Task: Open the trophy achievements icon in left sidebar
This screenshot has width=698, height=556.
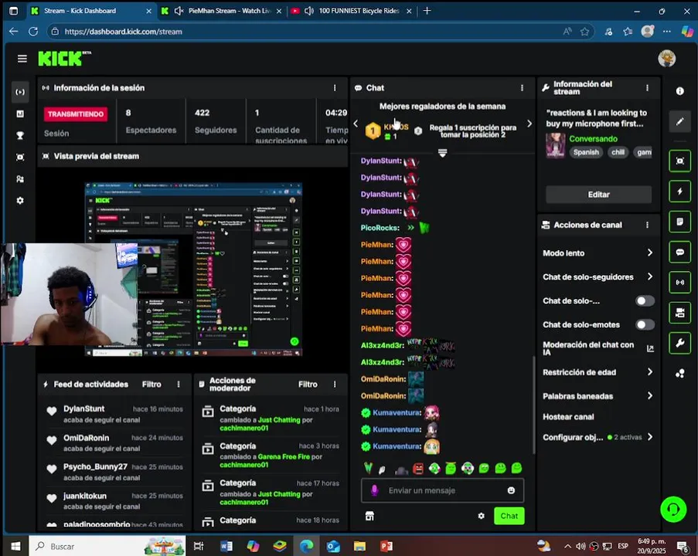Action: click(20, 136)
